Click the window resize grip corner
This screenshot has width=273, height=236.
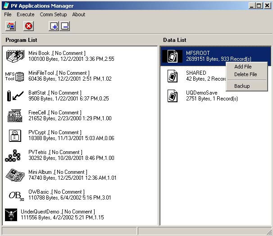(x=270, y=232)
